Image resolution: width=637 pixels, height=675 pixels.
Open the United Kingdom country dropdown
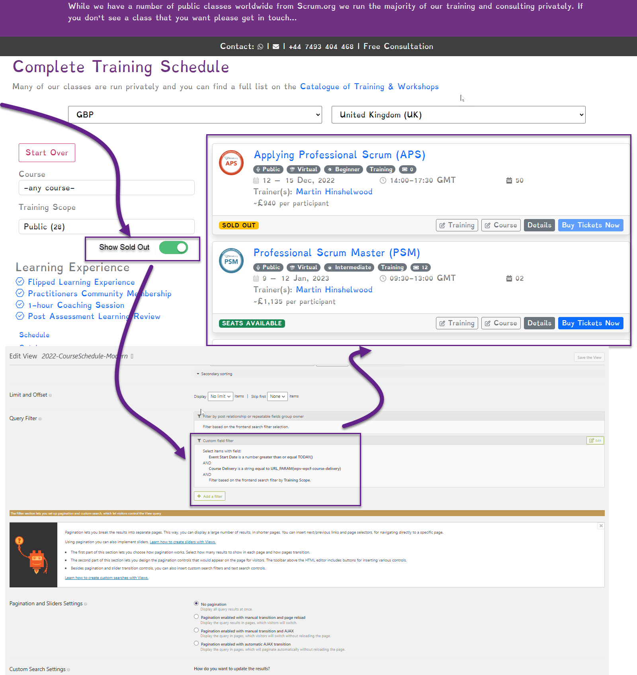(x=459, y=115)
